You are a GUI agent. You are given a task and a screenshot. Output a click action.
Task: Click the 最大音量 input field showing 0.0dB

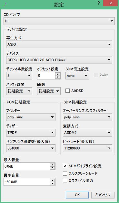27,166
